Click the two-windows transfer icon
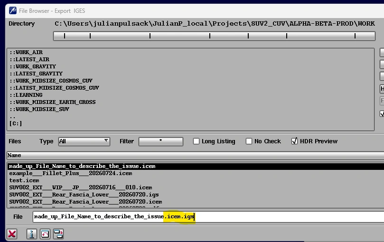This screenshot has width=384, height=242. click(x=58, y=234)
